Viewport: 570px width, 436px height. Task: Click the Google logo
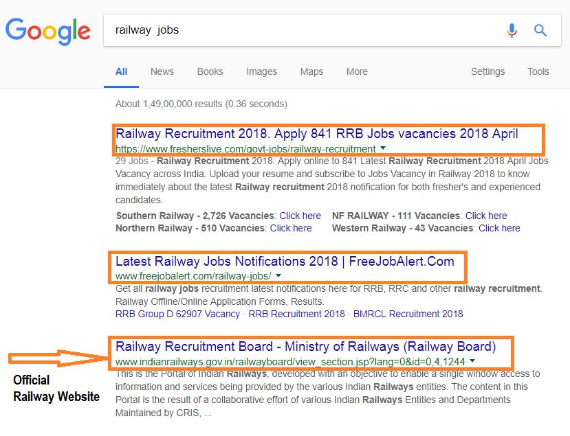48,32
